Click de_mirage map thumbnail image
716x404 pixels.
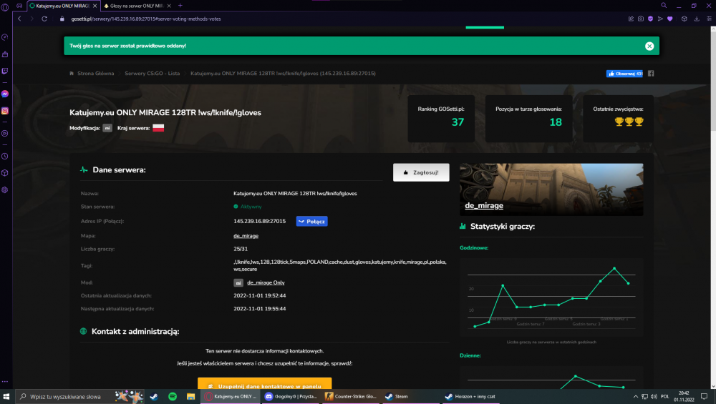click(551, 189)
